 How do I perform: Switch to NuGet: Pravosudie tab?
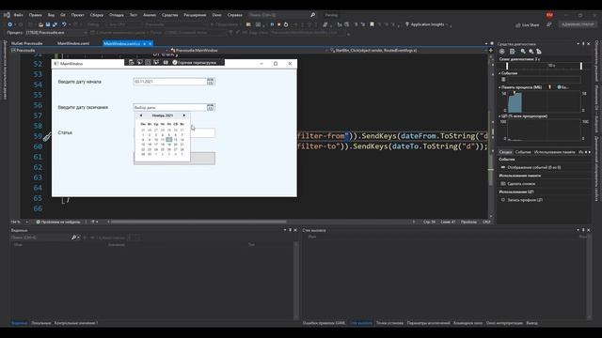pos(27,44)
